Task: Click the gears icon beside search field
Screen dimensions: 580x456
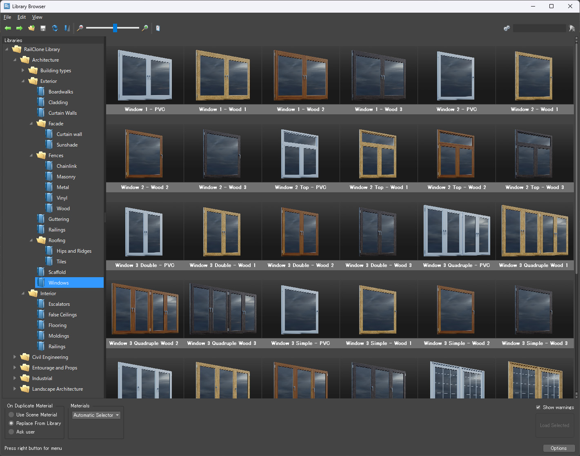Action: pyautogui.click(x=507, y=28)
